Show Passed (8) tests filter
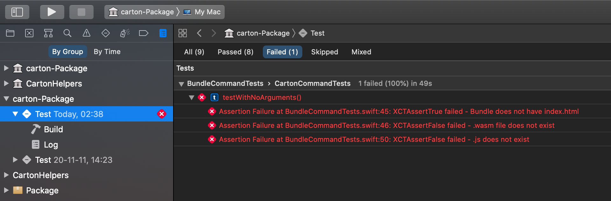This screenshot has width=611, height=201. (x=235, y=52)
